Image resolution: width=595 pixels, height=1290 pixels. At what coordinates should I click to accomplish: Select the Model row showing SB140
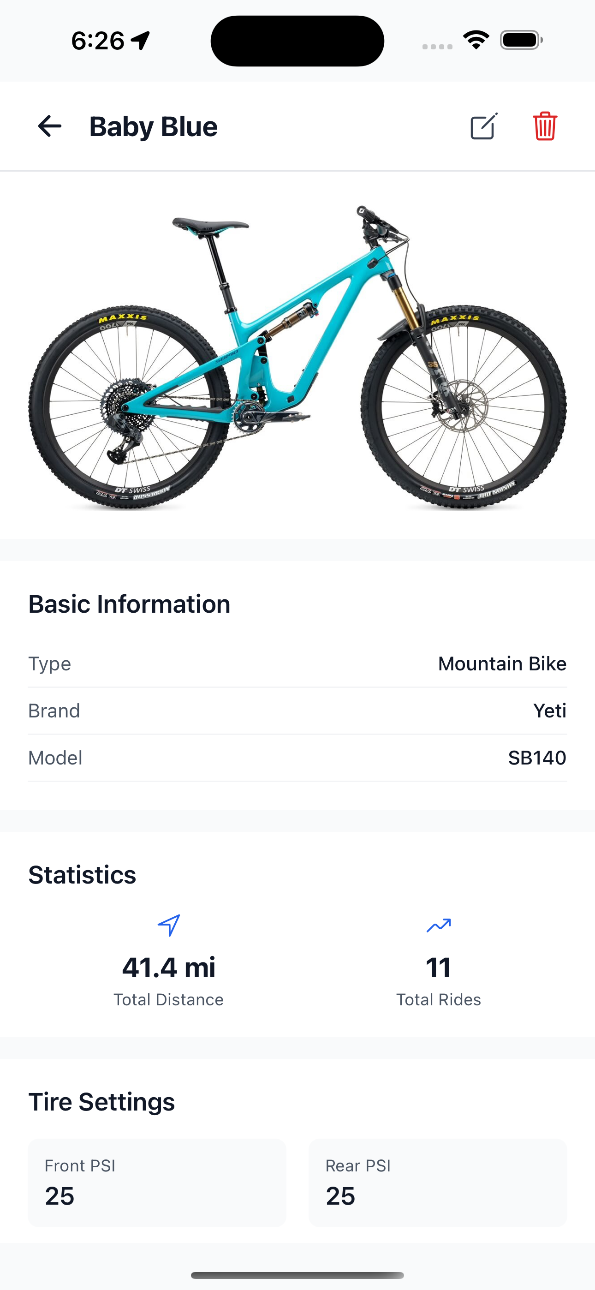[x=297, y=758]
